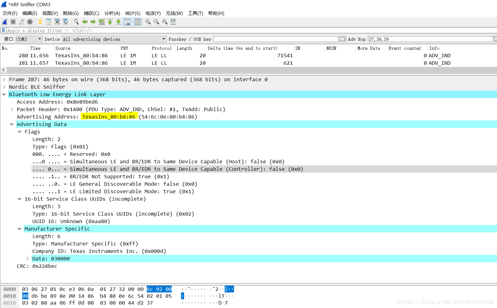Open the 统计(S) menu
The image size is (497, 308).
(x=133, y=13)
